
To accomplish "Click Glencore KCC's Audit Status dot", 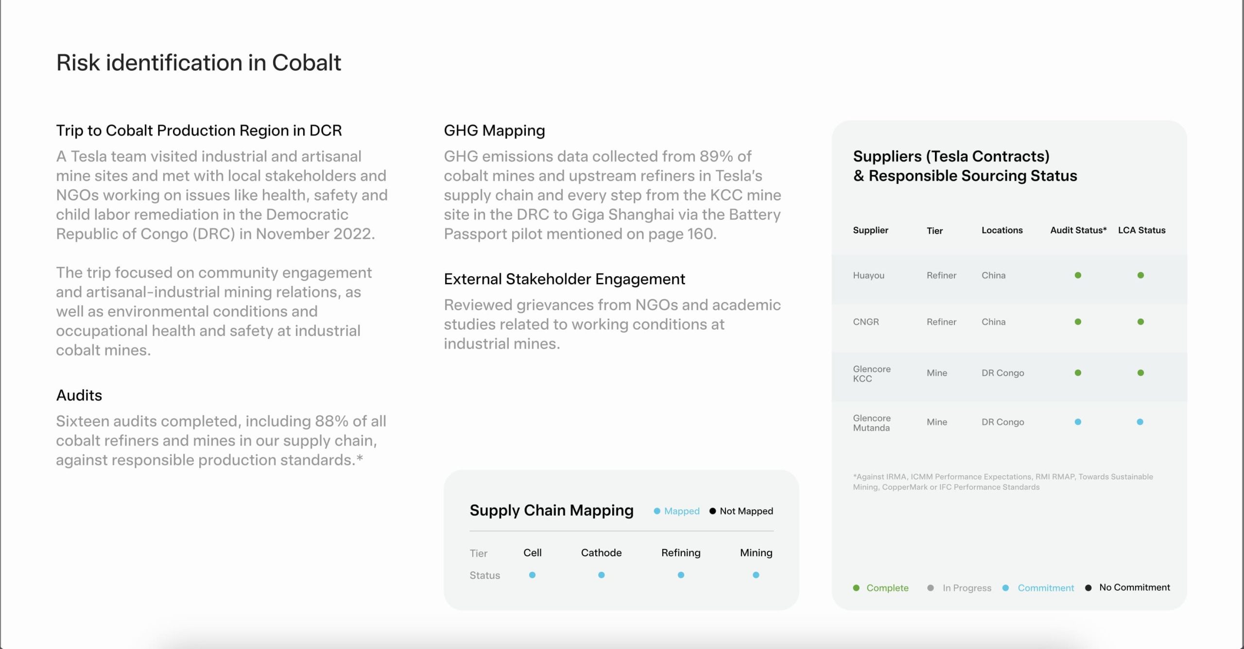I will tap(1078, 373).
